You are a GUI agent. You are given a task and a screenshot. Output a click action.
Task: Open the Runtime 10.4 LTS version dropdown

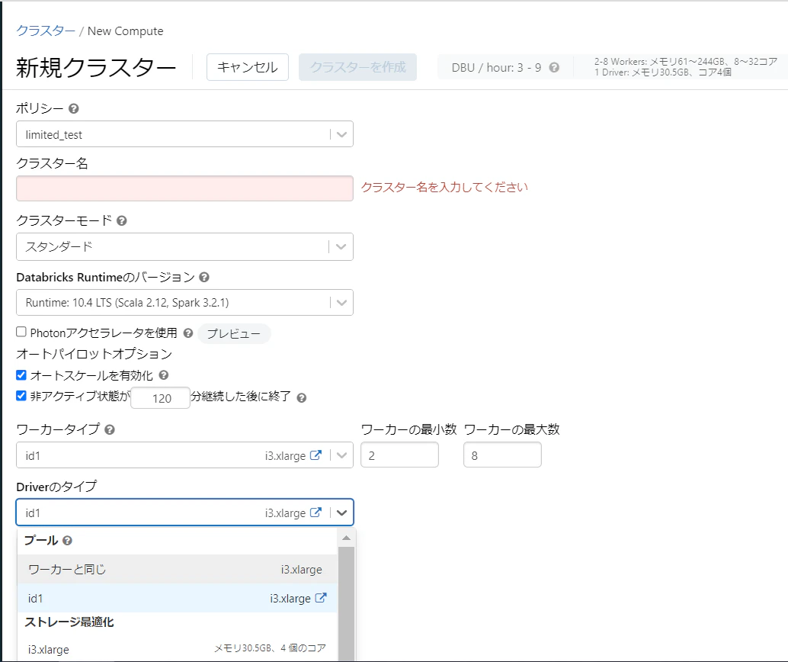(184, 302)
